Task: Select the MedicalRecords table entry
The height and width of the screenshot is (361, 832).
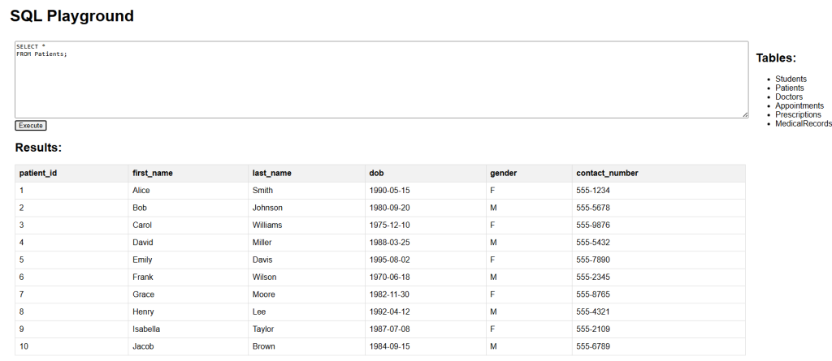Action: [804, 123]
